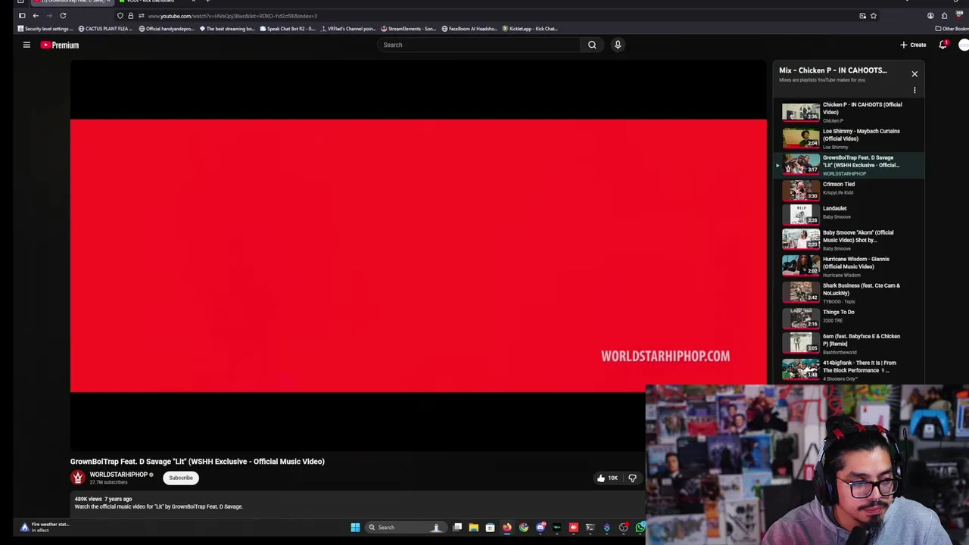Open the Terminal icon in taskbar
969x545 pixels.
click(590, 528)
